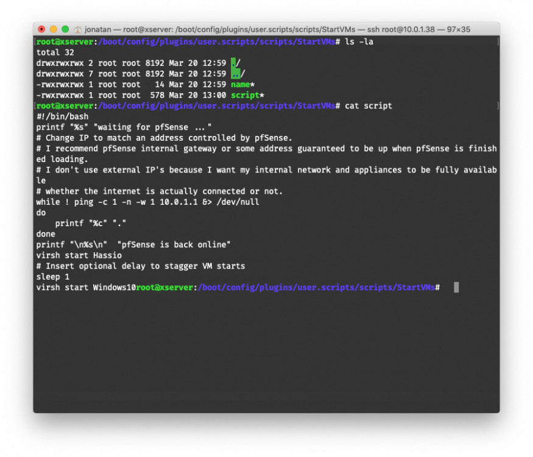Click the 'I recommend pfSense internal gateway' comment
This screenshot has width=533, height=457.
[267, 154]
